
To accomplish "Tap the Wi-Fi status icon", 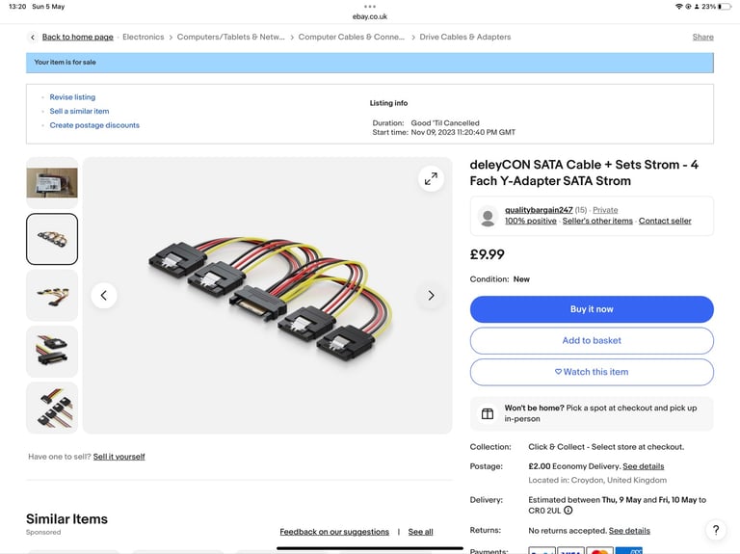I will [x=678, y=7].
